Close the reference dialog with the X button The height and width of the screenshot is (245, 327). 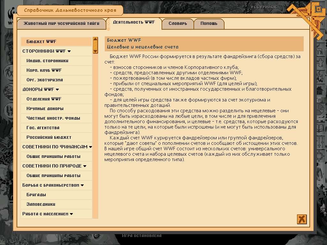(x=302, y=219)
